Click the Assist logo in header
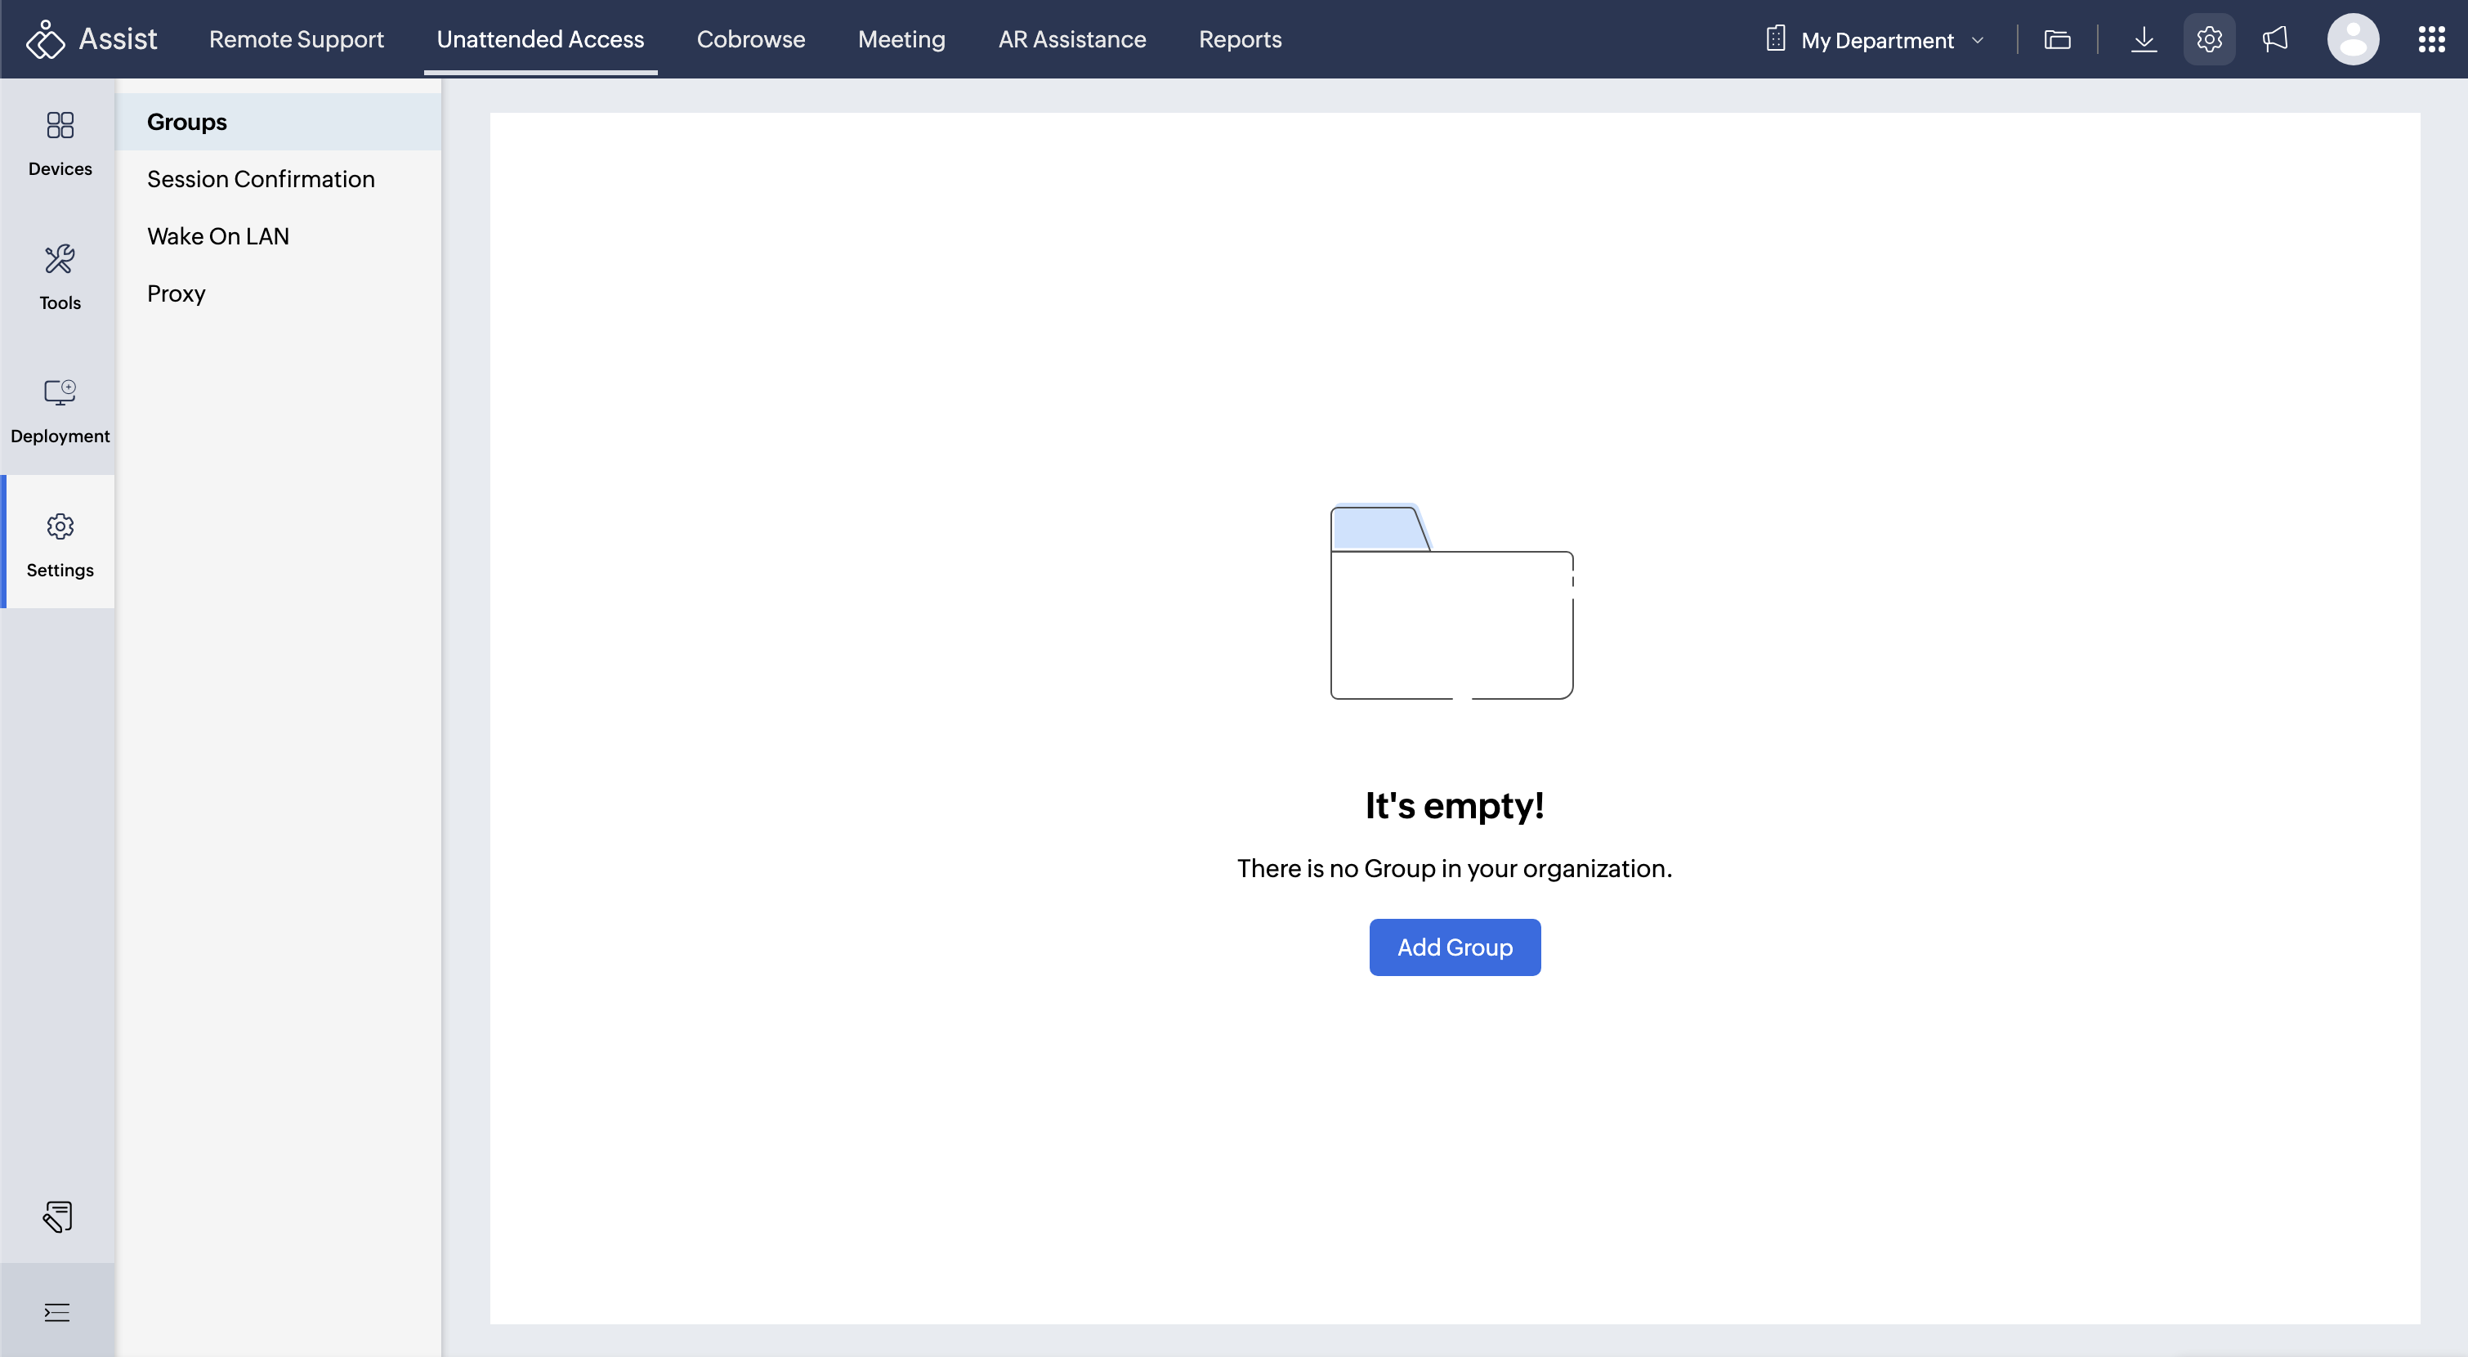Screen dimensions: 2468x1357 tap(92, 39)
